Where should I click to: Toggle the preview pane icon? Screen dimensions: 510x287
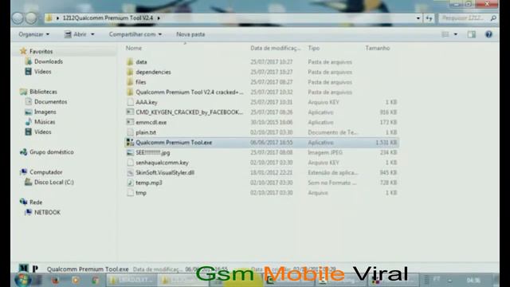tap(471, 34)
